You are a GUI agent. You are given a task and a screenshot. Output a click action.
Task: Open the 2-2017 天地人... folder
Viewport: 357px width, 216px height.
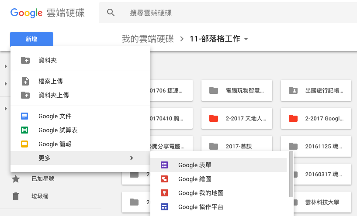coord(237,118)
